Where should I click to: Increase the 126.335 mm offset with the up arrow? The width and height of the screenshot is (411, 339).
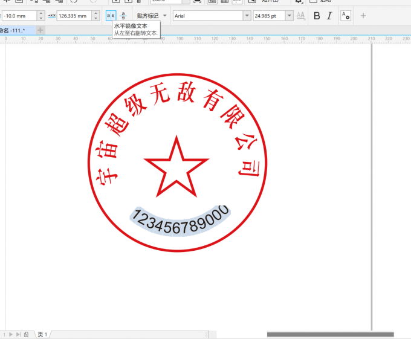(95, 13)
